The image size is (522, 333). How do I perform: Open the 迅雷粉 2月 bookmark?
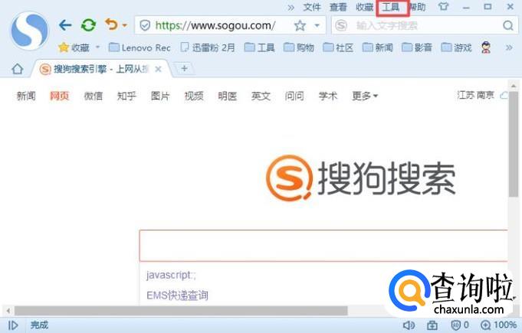208,48
